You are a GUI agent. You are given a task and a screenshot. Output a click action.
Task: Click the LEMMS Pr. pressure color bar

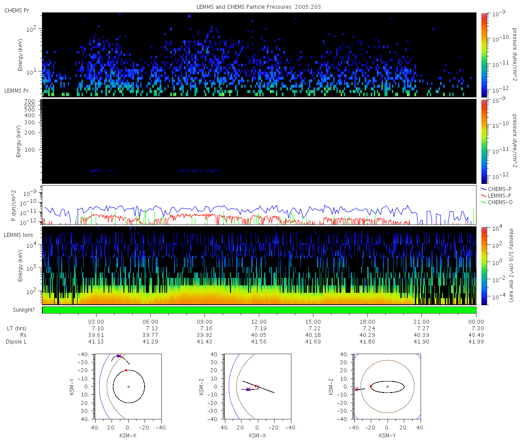coord(484,141)
